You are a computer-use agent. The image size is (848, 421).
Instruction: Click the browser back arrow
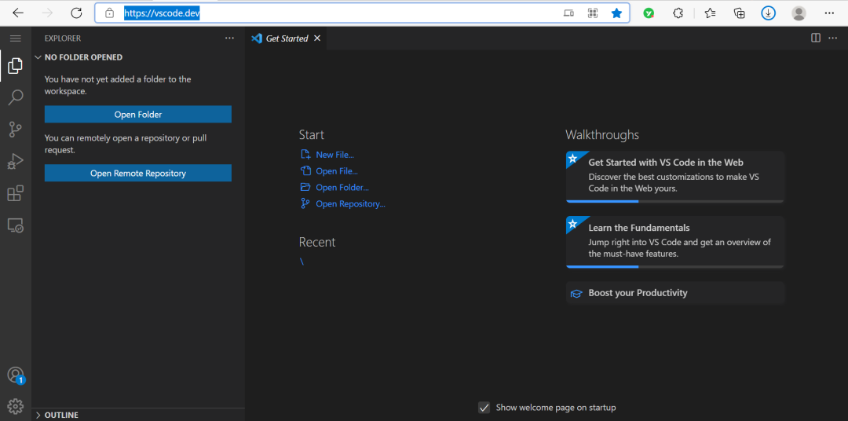(18, 13)
